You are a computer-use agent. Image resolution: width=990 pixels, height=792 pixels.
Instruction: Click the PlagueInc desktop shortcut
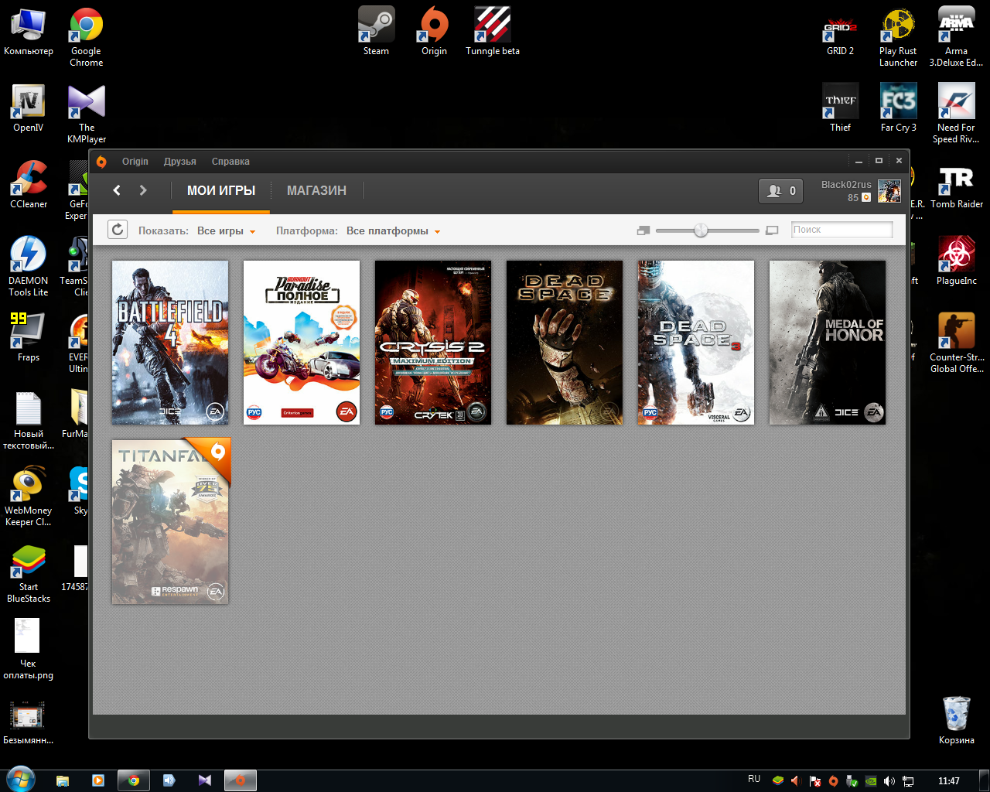(957, 261)
